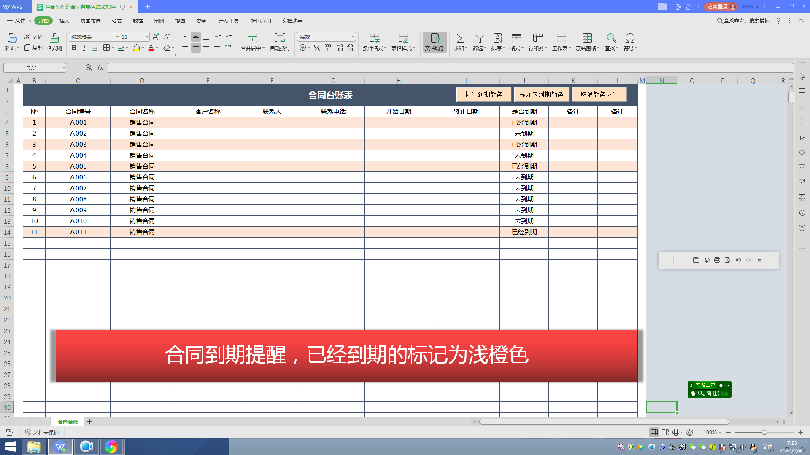Toggle align left

click(185, 48)
